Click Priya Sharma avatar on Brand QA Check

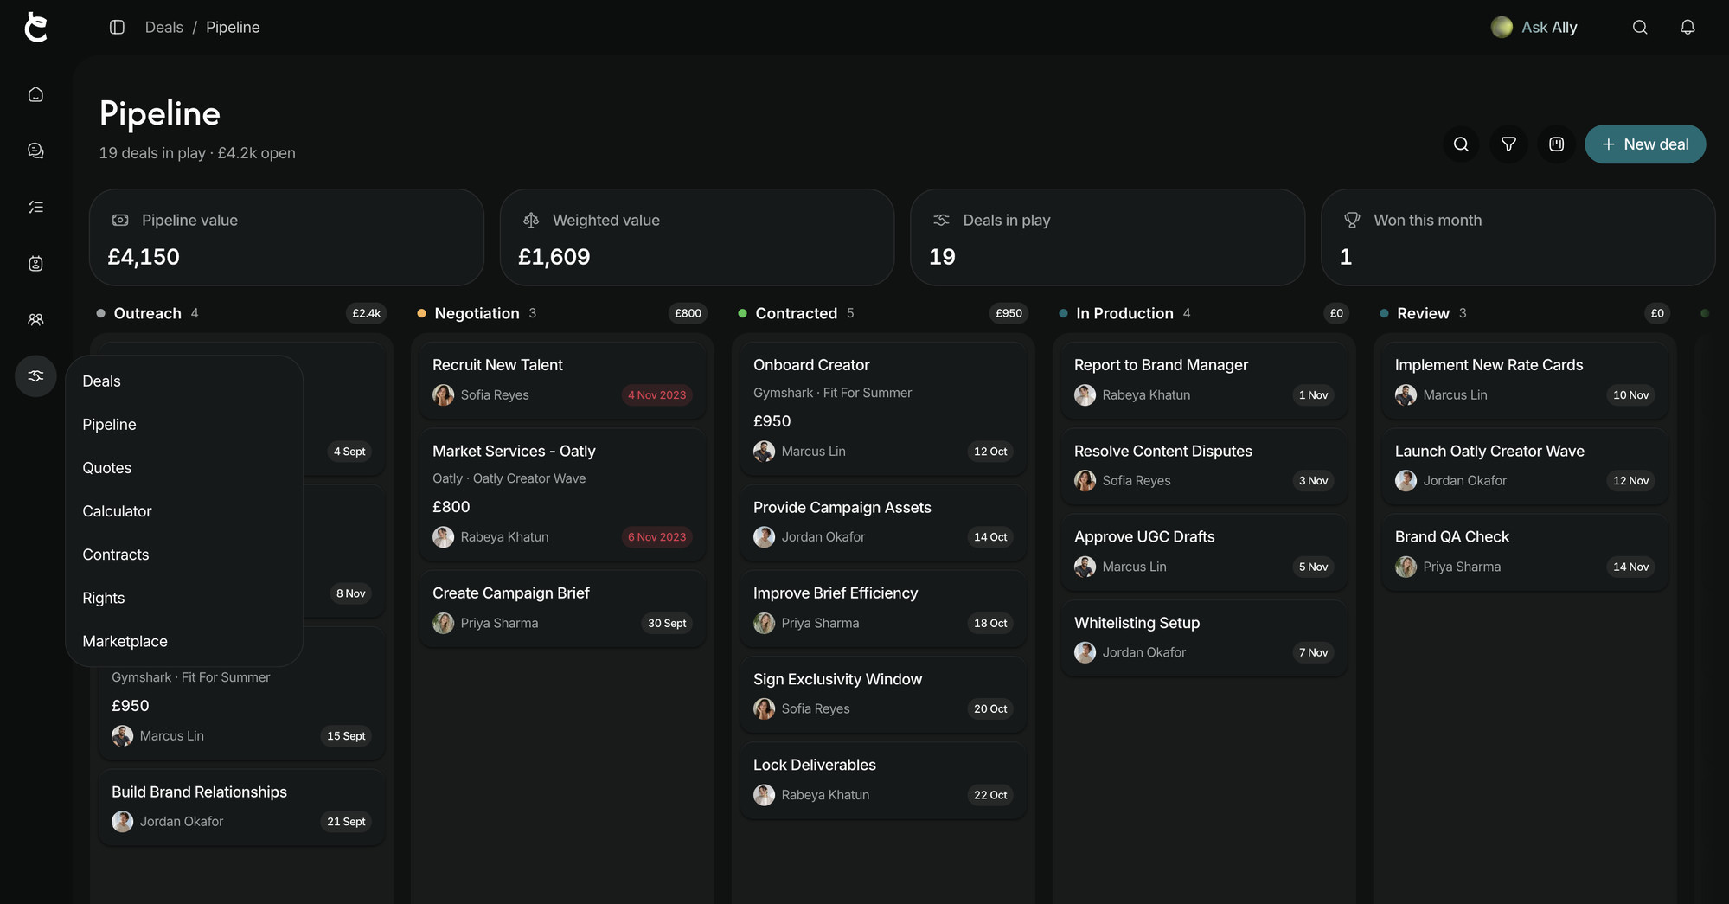click(x=1406, y=567)
